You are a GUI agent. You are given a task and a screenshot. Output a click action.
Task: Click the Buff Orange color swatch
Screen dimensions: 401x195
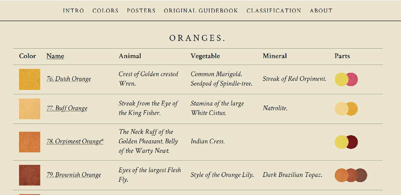pyautogui.click(x=29, y=108)
